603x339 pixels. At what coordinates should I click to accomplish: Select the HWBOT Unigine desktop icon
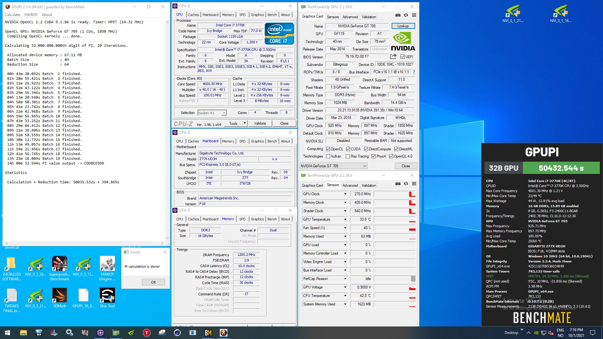coord(107,269)
